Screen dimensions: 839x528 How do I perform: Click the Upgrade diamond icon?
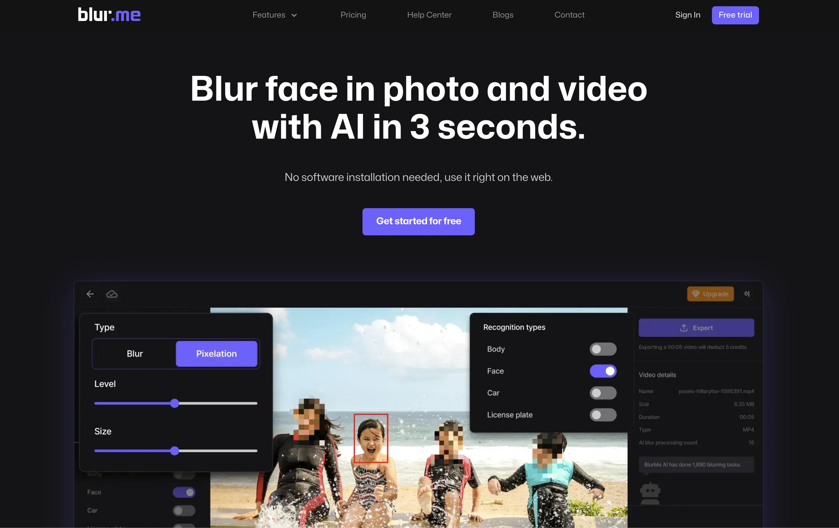696,294
